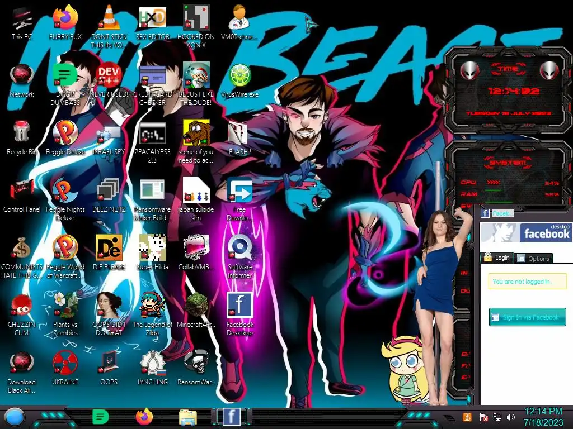
Task: Open the CollabVMB monitor icon
Action: pos(196,247)
